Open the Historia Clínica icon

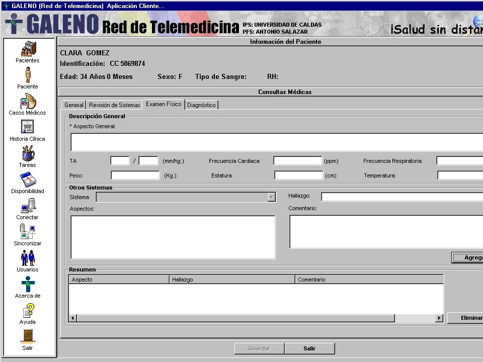tap(27, 127)
